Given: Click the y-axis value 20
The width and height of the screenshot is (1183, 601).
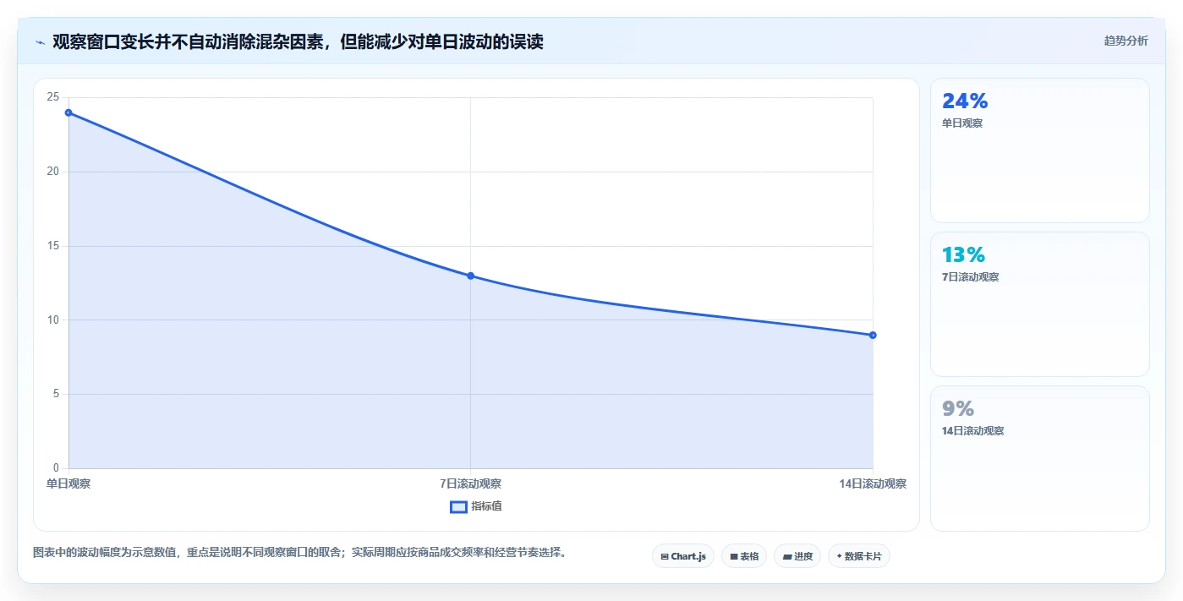Looking at the screenshot, I should [53, 172].
